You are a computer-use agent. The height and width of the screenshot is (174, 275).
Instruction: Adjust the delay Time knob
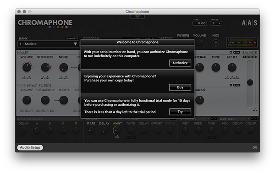coord(211,130)
